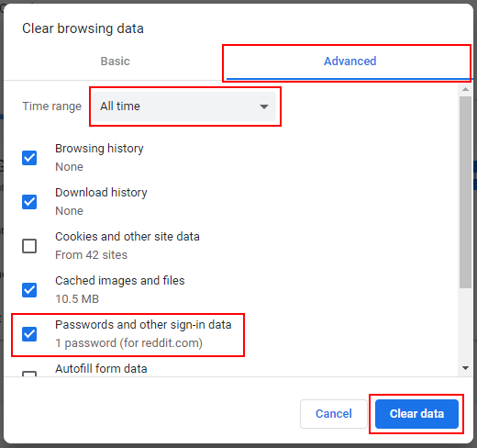The height and width of the screenshot is (448, 477).
Task: Switch to the Basic tab
Action: [116, 62]
